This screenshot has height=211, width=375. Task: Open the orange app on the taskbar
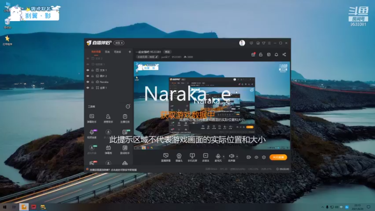[24, 207]
